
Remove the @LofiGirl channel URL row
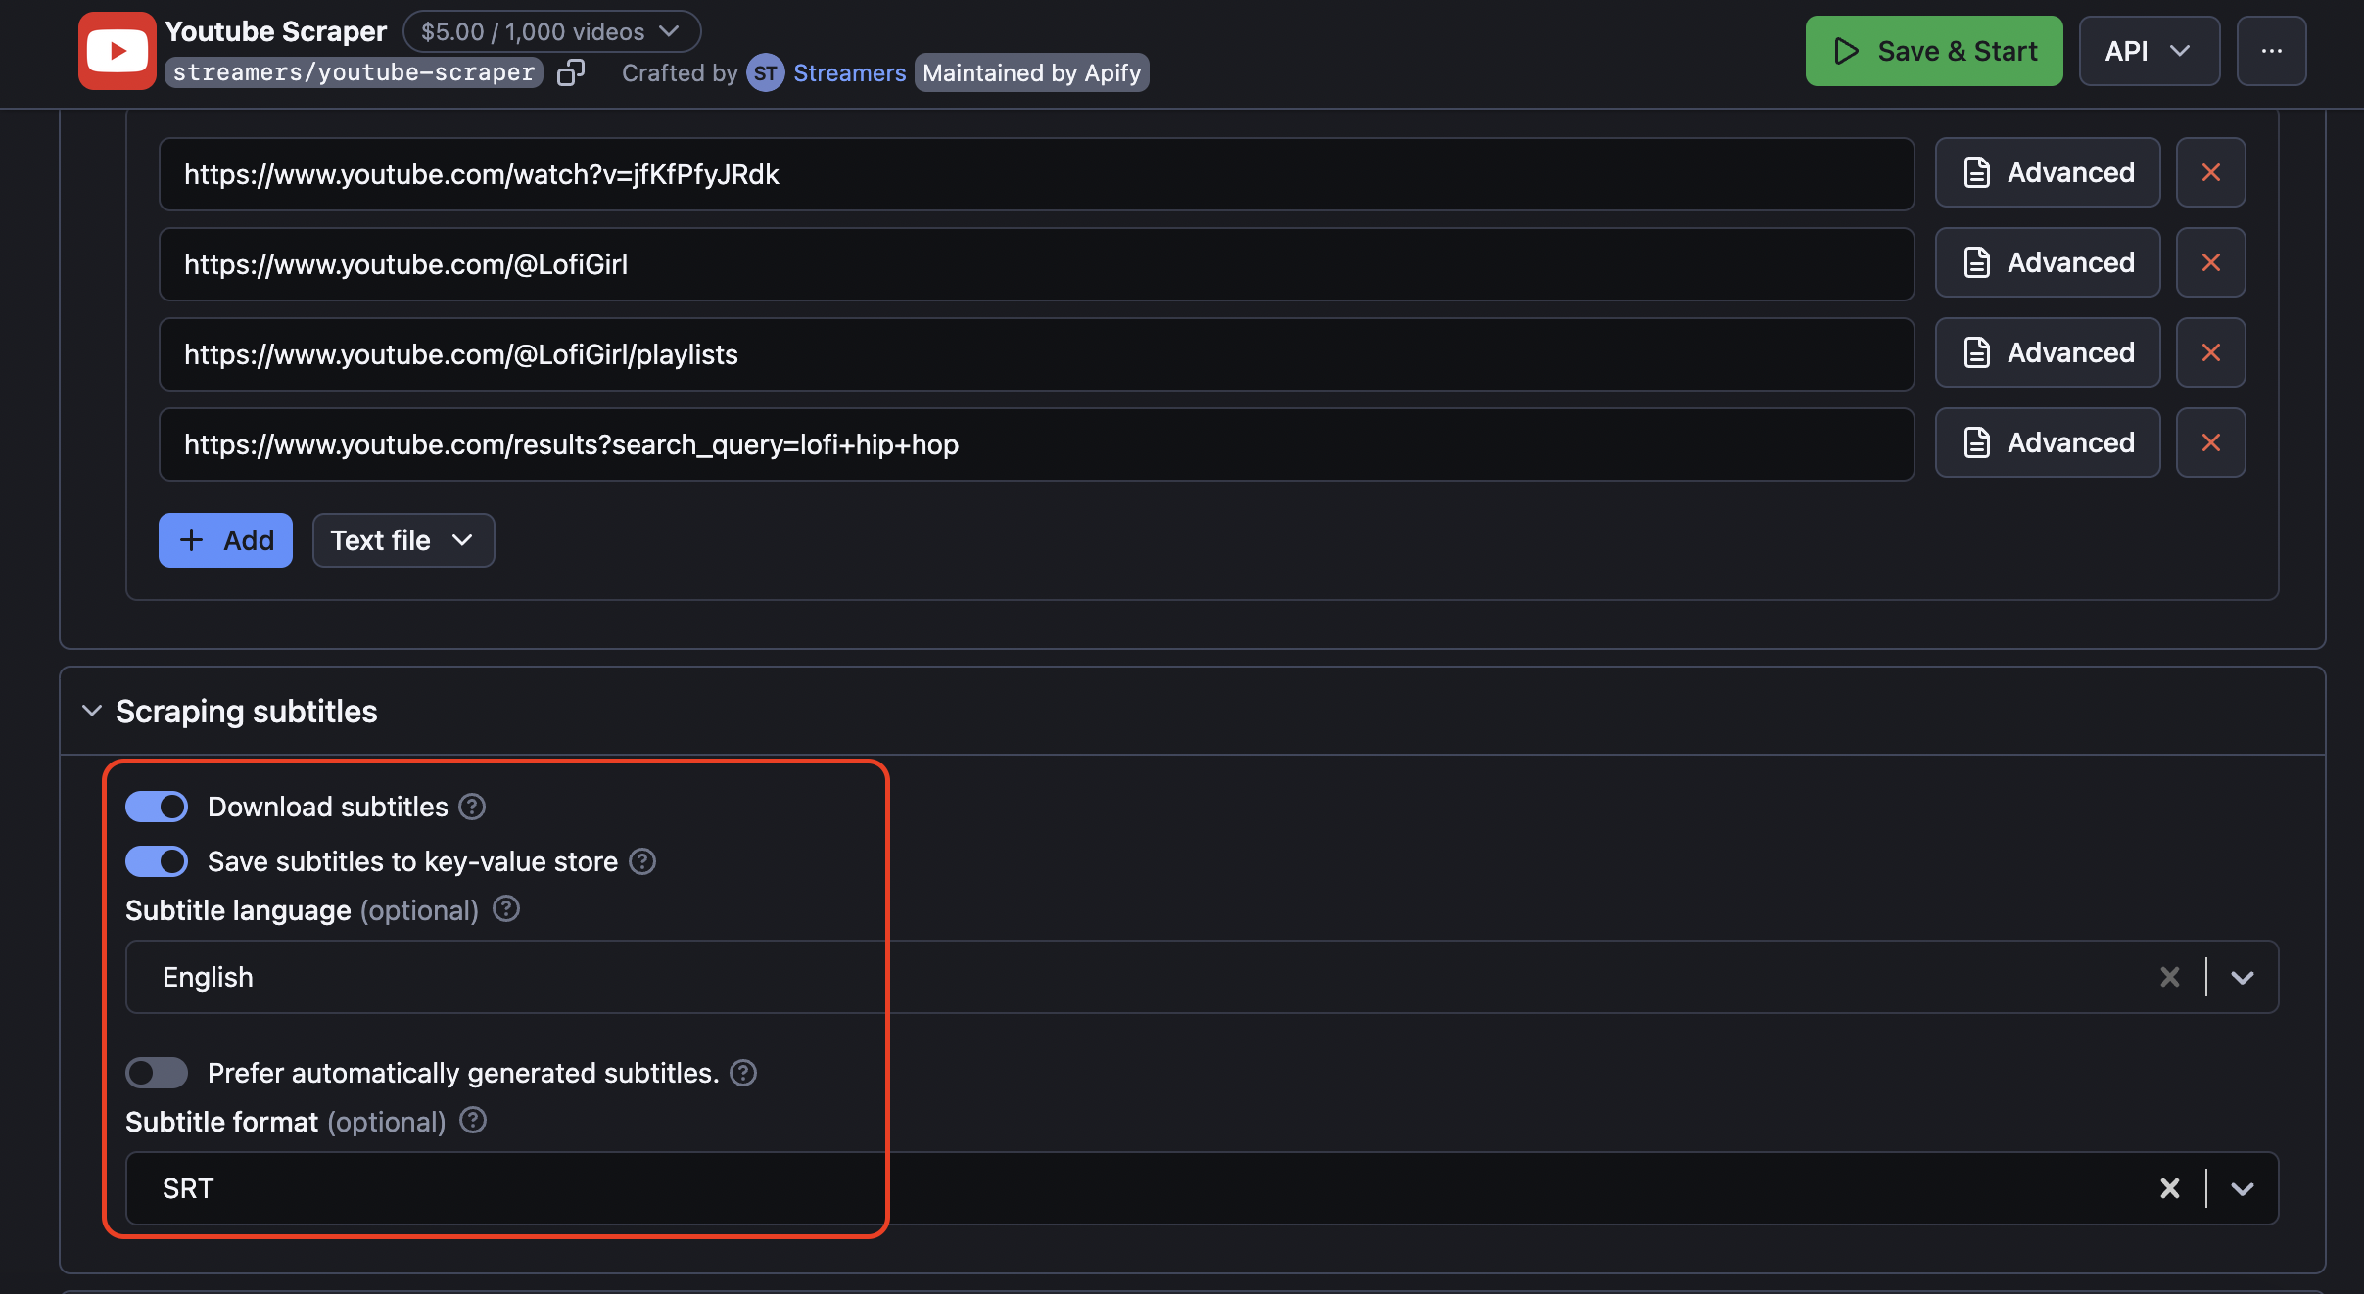tap(2210, 262)
